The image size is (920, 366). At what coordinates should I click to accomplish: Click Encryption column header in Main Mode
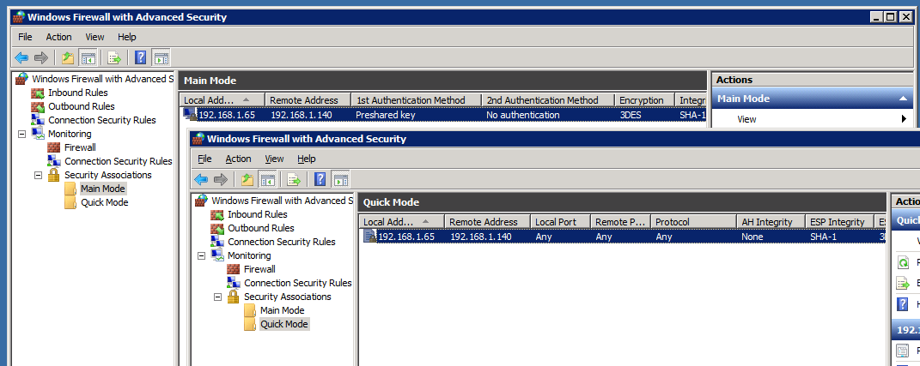645,100
